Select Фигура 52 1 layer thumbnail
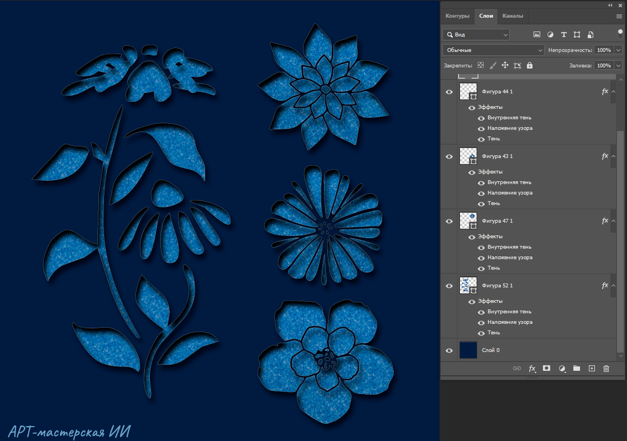Viewport: 627px width, 441px height. click(x=468, y=286)
